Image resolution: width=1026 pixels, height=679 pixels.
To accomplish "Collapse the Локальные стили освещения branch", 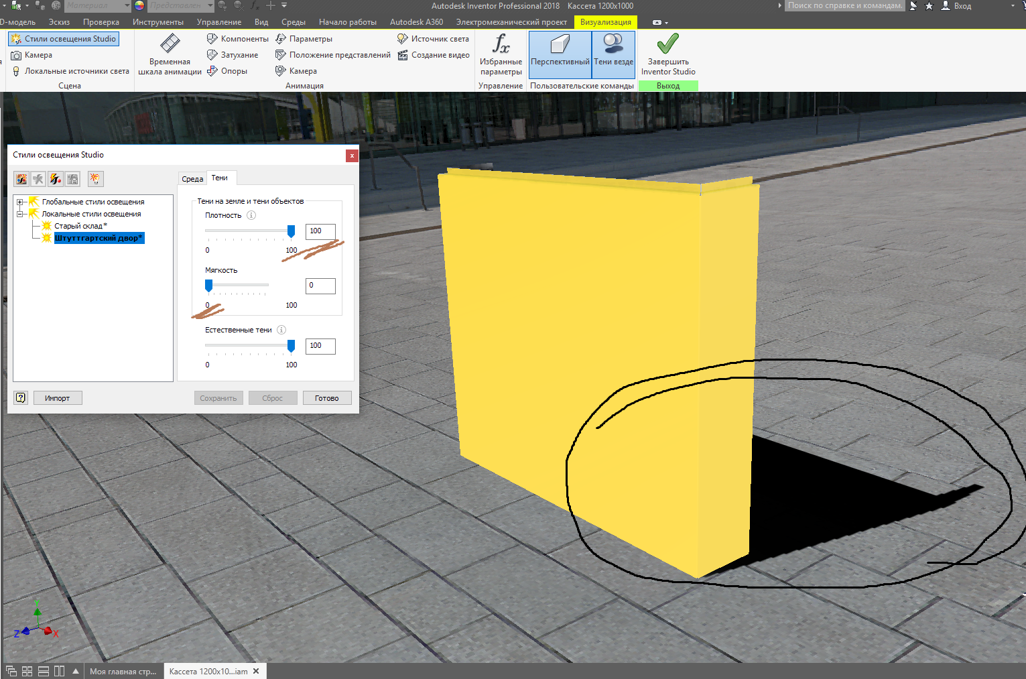I will click(21, 213).
